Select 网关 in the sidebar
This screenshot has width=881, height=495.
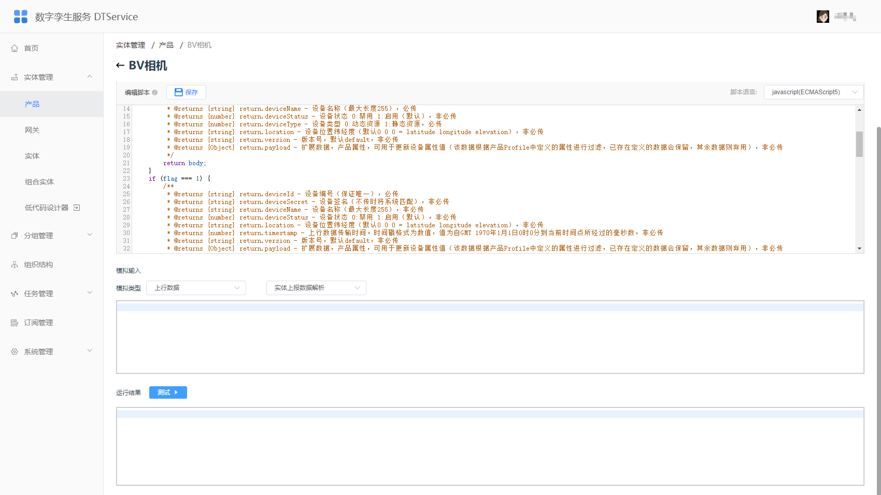coord(32,130)
